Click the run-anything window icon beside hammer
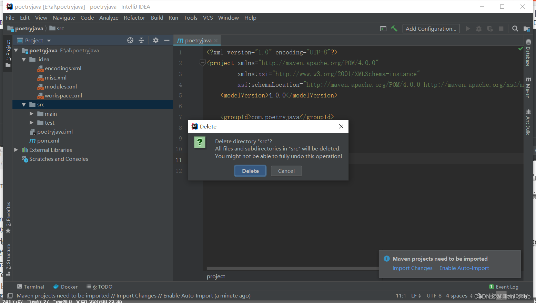Viewport: 536px width, 303px height. [383, 29]
